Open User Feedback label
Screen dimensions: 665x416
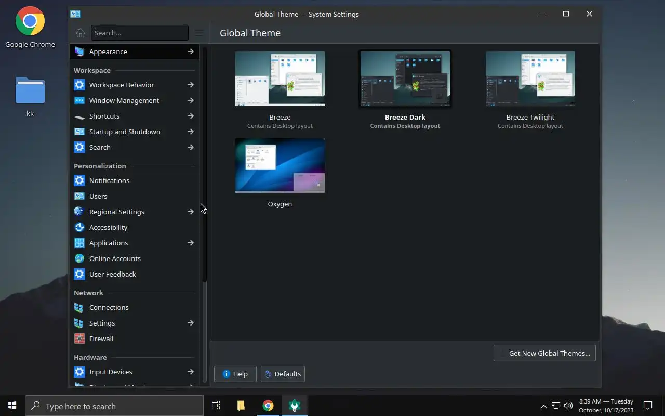112,274
